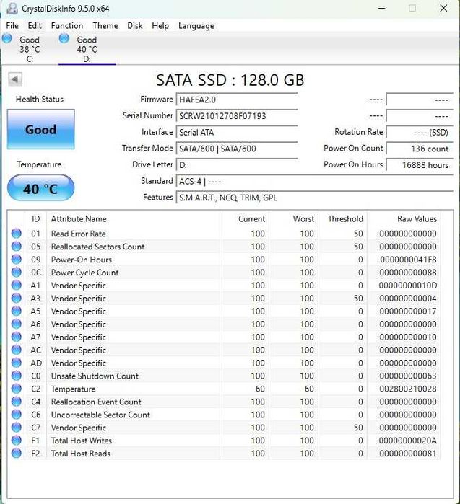Click status orb for Read Error Rate
Screen dimensions: 460x504
tap(17, 234)
